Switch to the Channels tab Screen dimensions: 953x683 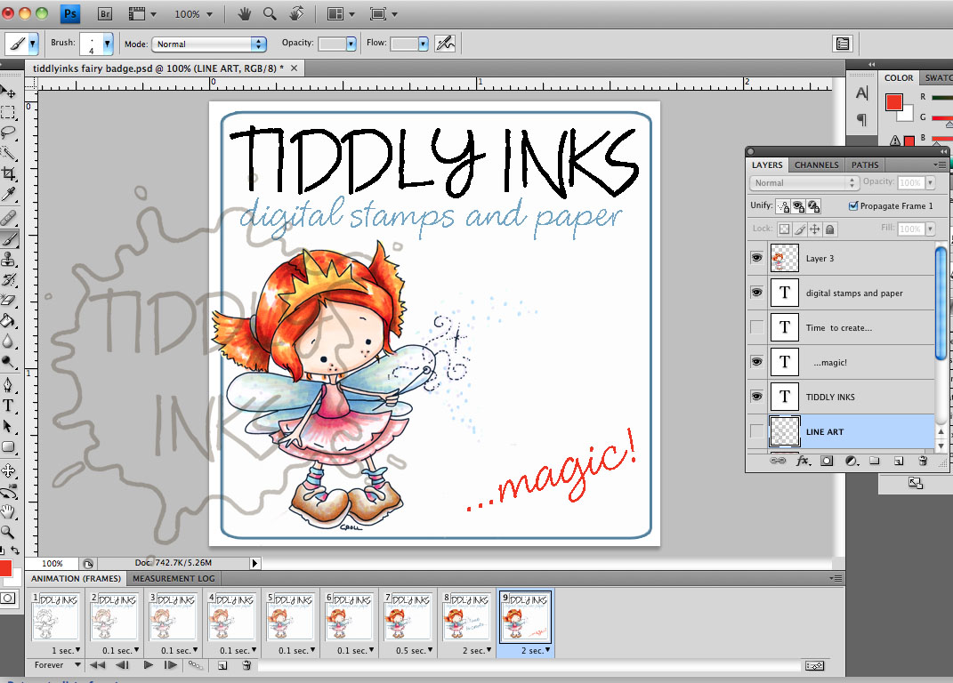pos(816,165)
